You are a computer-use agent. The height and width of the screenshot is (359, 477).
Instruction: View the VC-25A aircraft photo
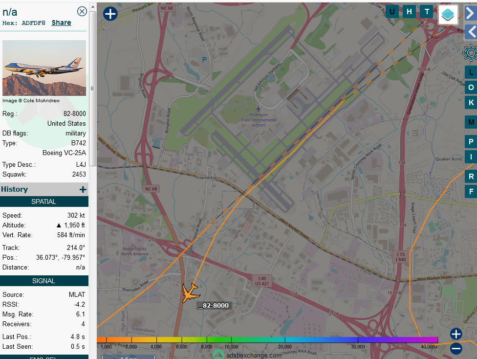click(44, 68)
